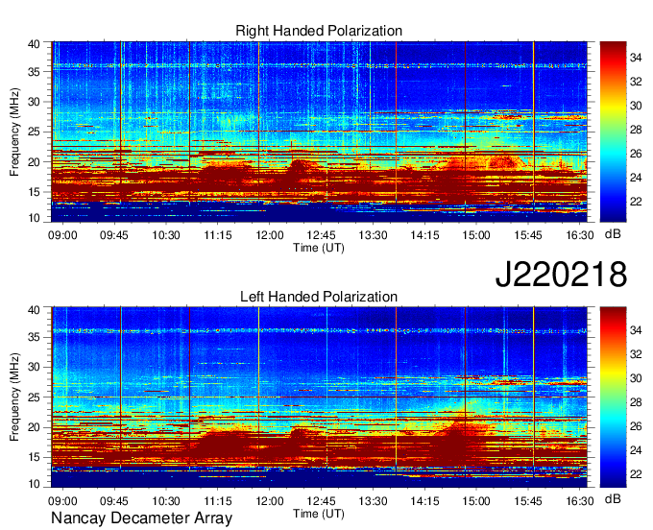
Task: Click 26 dB value on Right Handed colorbar
Action: point(636,154)
